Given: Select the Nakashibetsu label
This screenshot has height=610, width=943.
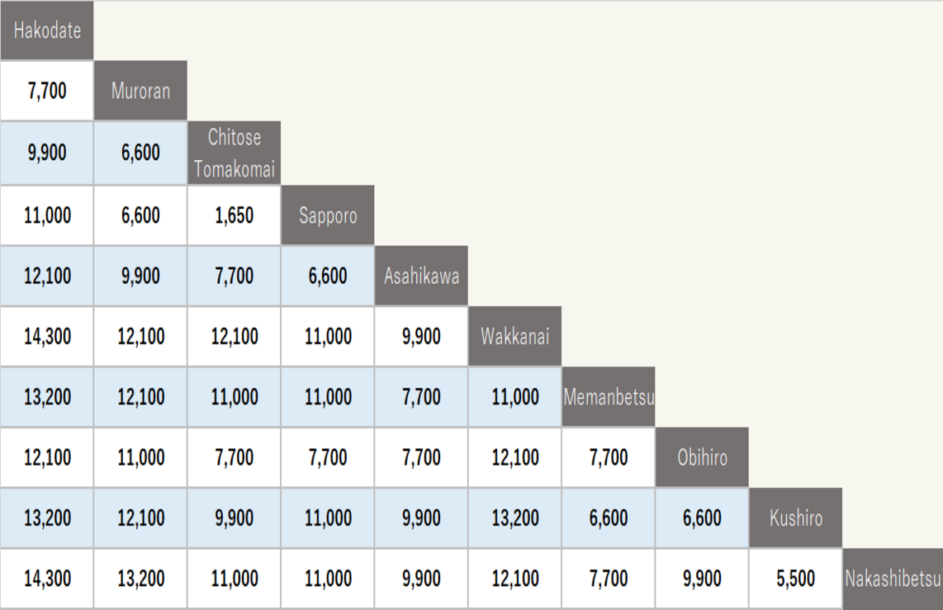Looking at the screenshot, I should 893,579.
